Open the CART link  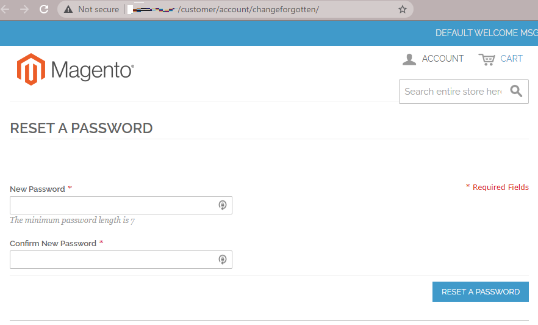511,59
